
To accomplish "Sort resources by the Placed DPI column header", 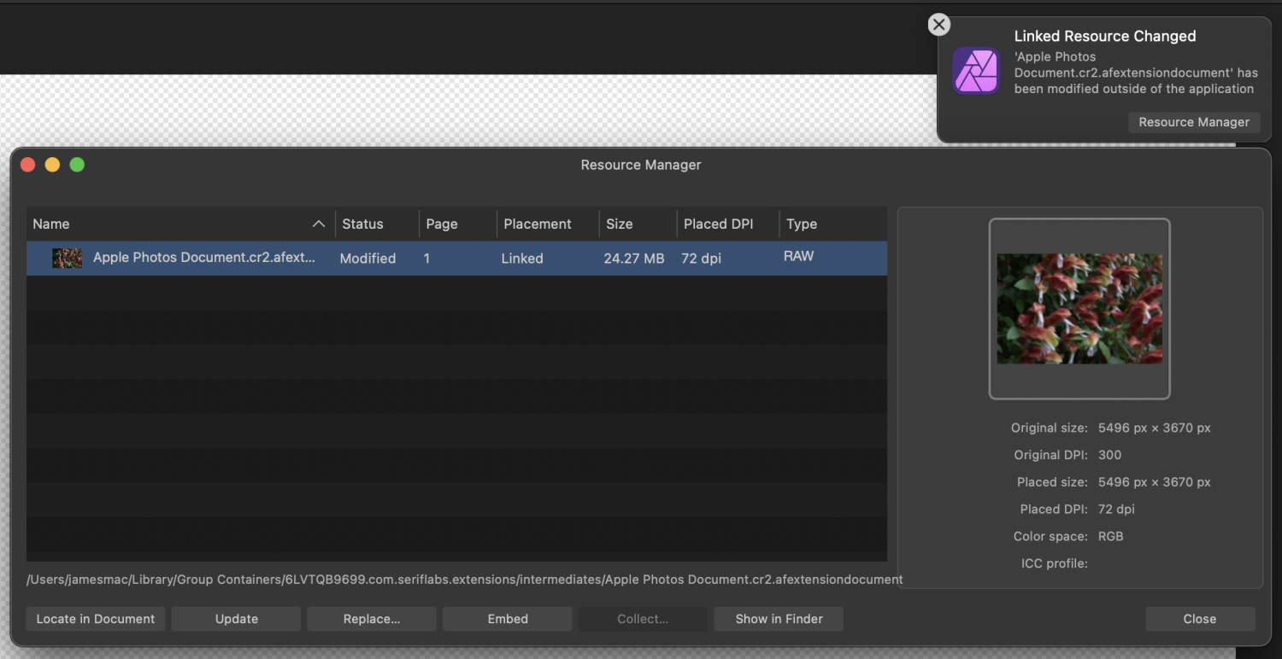I will point(718,224).
